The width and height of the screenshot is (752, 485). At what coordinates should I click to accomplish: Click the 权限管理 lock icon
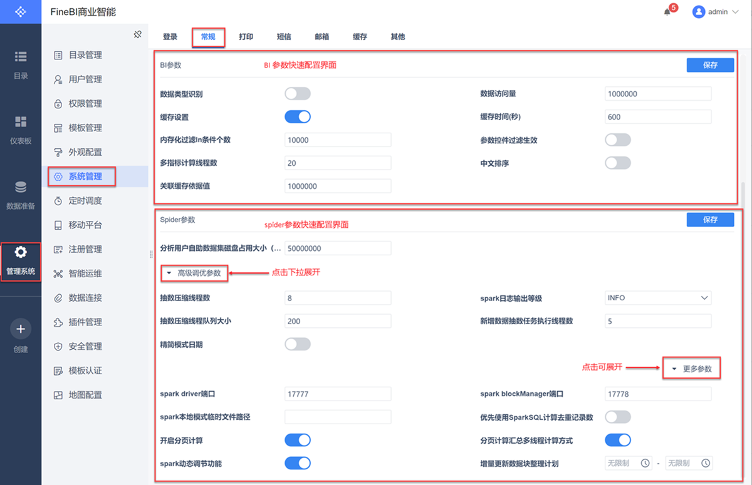pos(58,104)
